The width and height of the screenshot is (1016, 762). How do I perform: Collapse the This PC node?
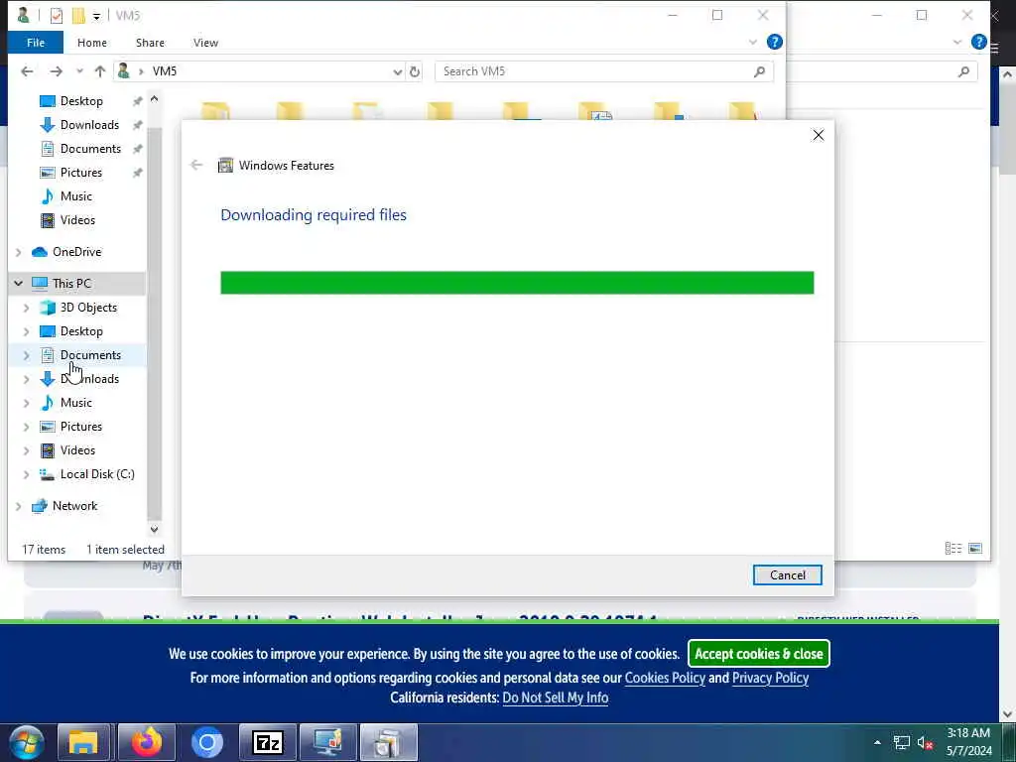coord(18,283)
